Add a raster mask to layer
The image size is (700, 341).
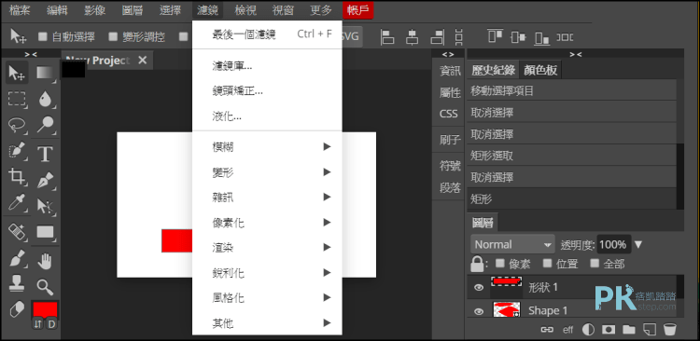pyautogui.click(x=608, y=330)
